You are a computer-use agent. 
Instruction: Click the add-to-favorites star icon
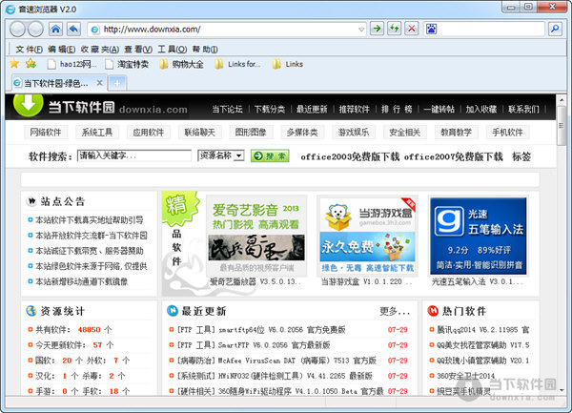pyautogui.click(x=31, y=64)
